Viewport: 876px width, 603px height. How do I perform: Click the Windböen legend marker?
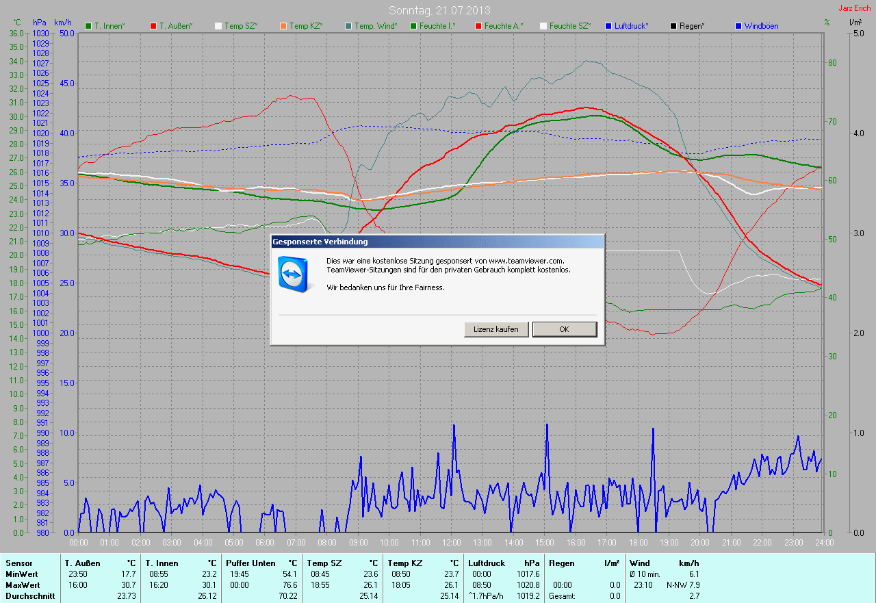click(738, 26)
